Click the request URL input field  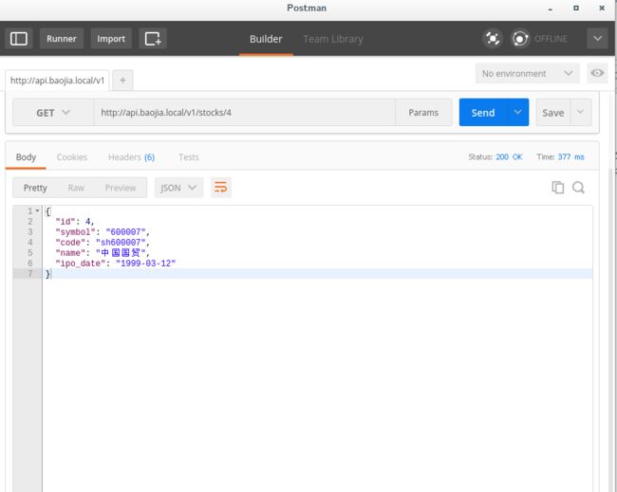click(x=244, y=113)
